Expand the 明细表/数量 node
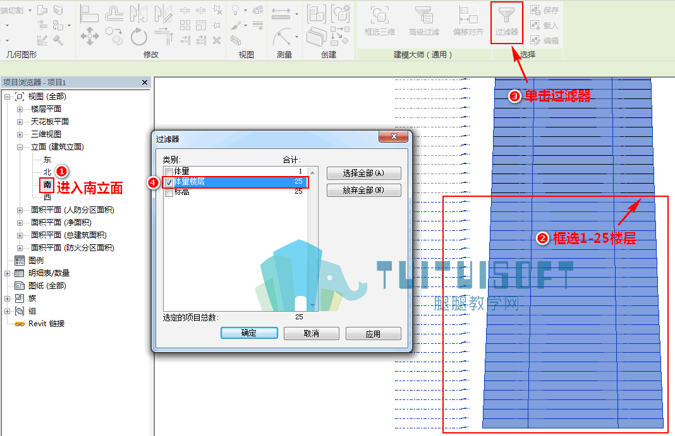This screenshot has width=675, height=436. click(x=8, y=274)
